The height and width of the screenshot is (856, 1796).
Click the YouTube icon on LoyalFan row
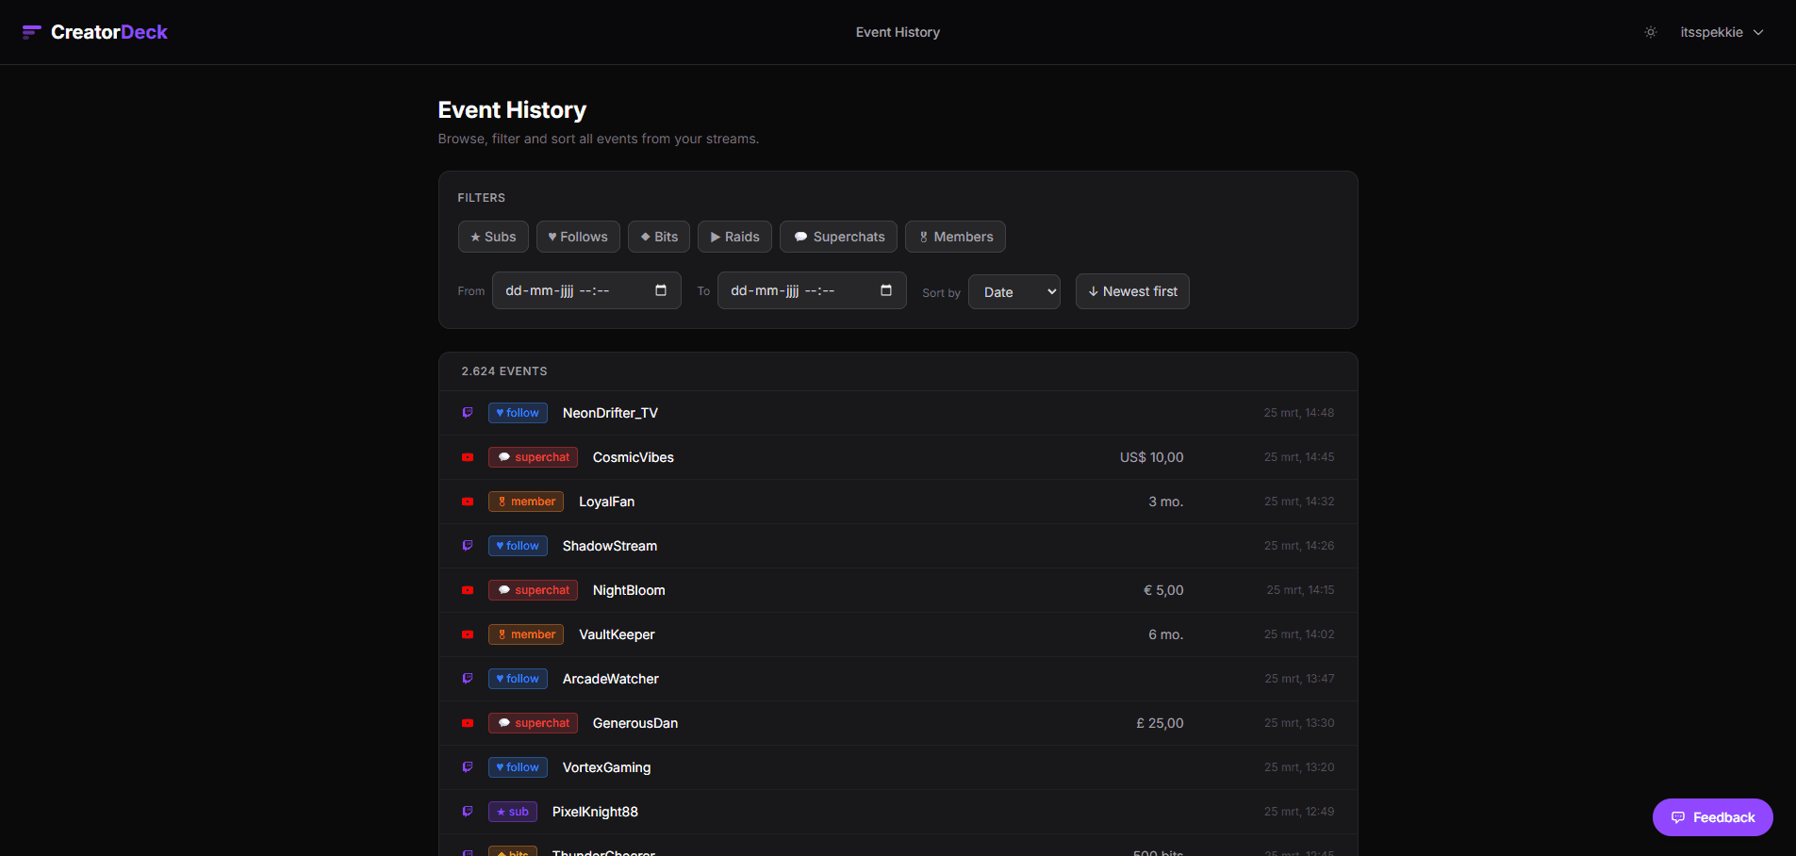(468, 502)
